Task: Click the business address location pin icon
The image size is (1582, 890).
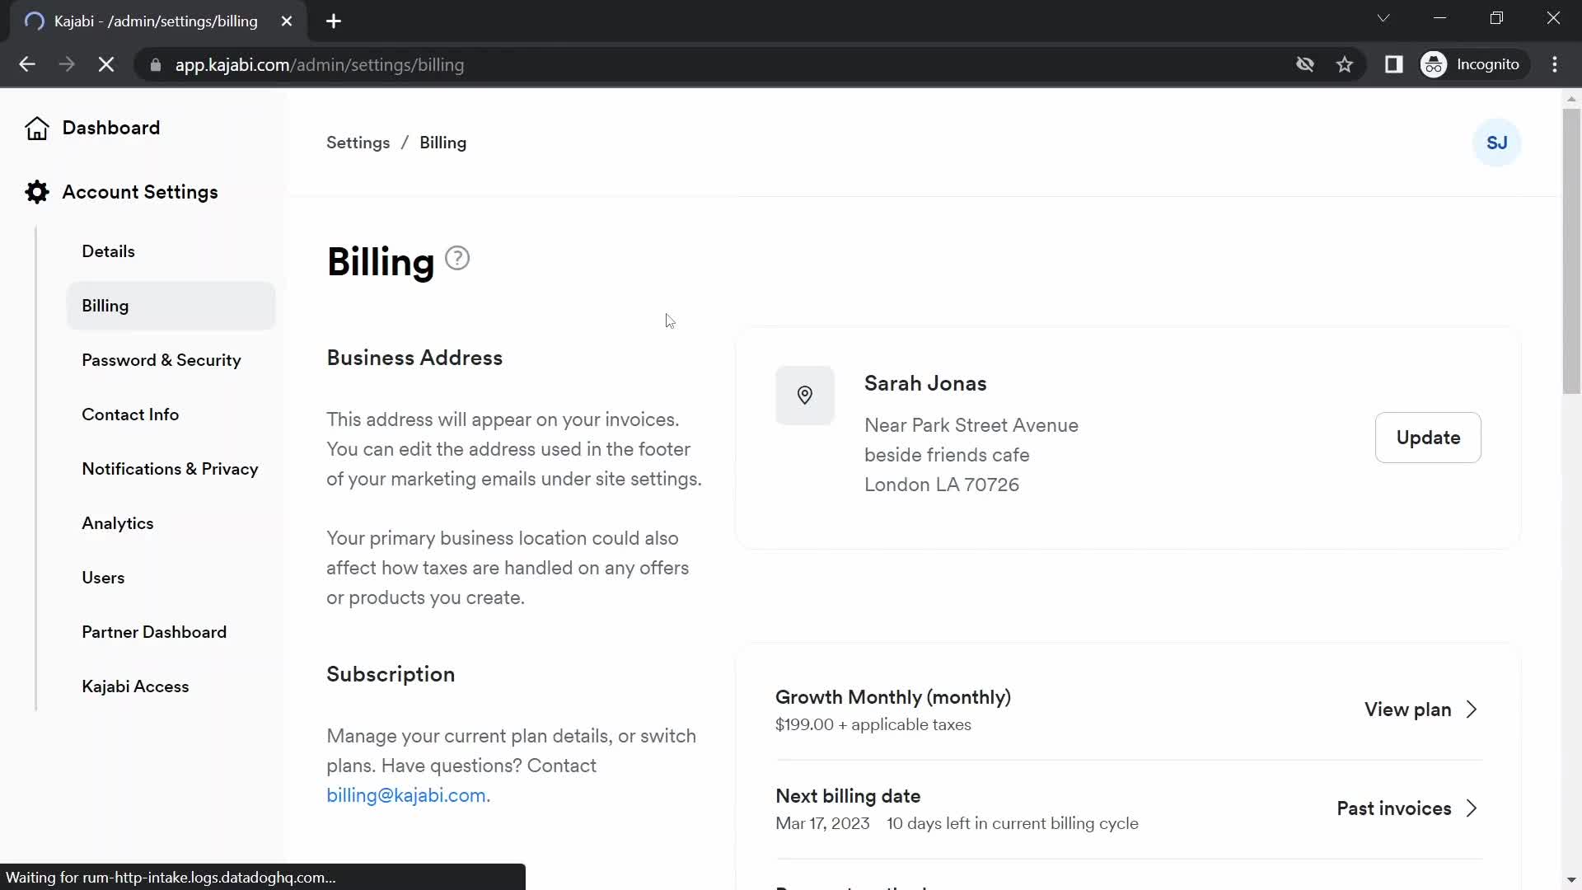Action: click(805, 396)
